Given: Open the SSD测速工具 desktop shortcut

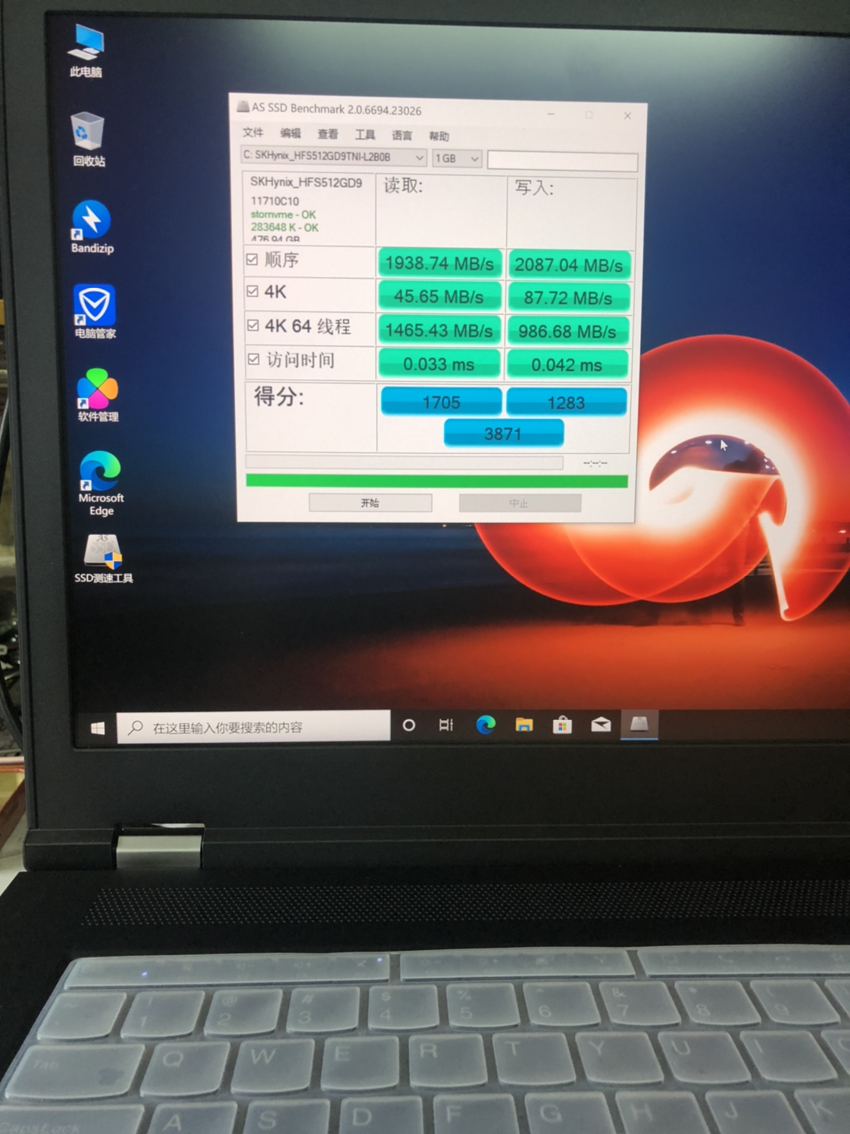Looking at the screenshot, I should click(x=104, y=559).
